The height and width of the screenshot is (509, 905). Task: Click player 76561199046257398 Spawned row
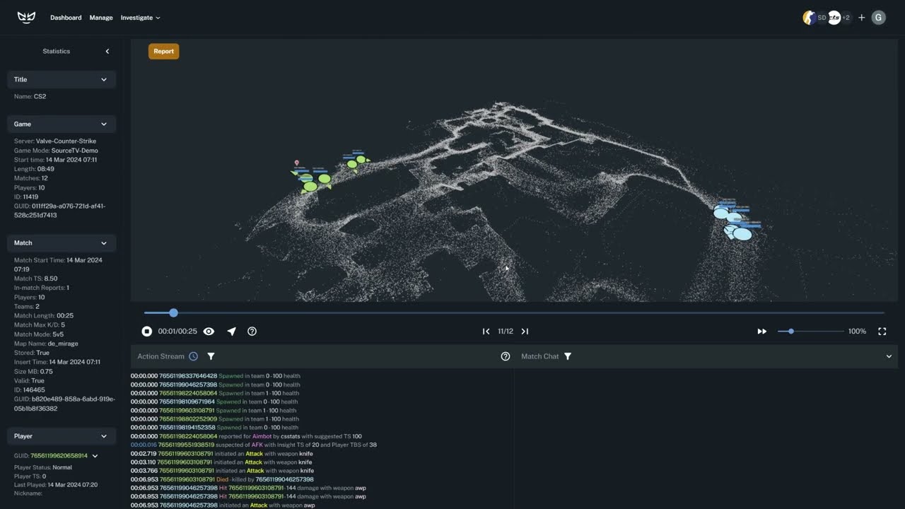pos(215,385)
